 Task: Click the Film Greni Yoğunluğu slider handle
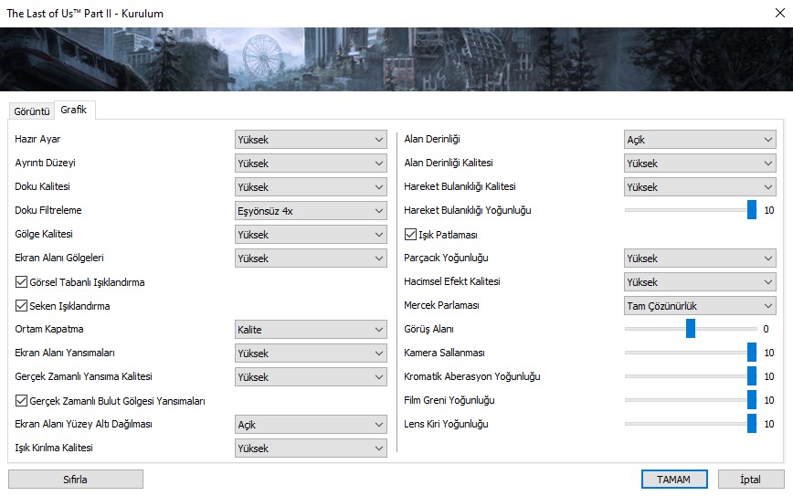752,400
